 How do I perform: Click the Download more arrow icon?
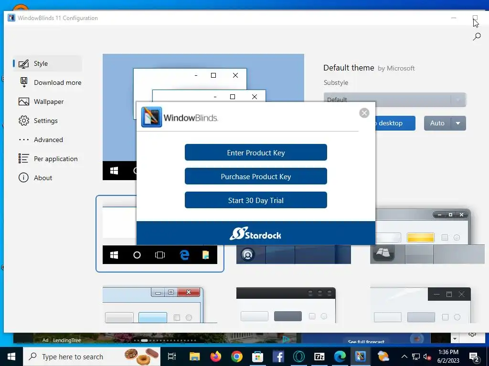[x=24, y=82]
